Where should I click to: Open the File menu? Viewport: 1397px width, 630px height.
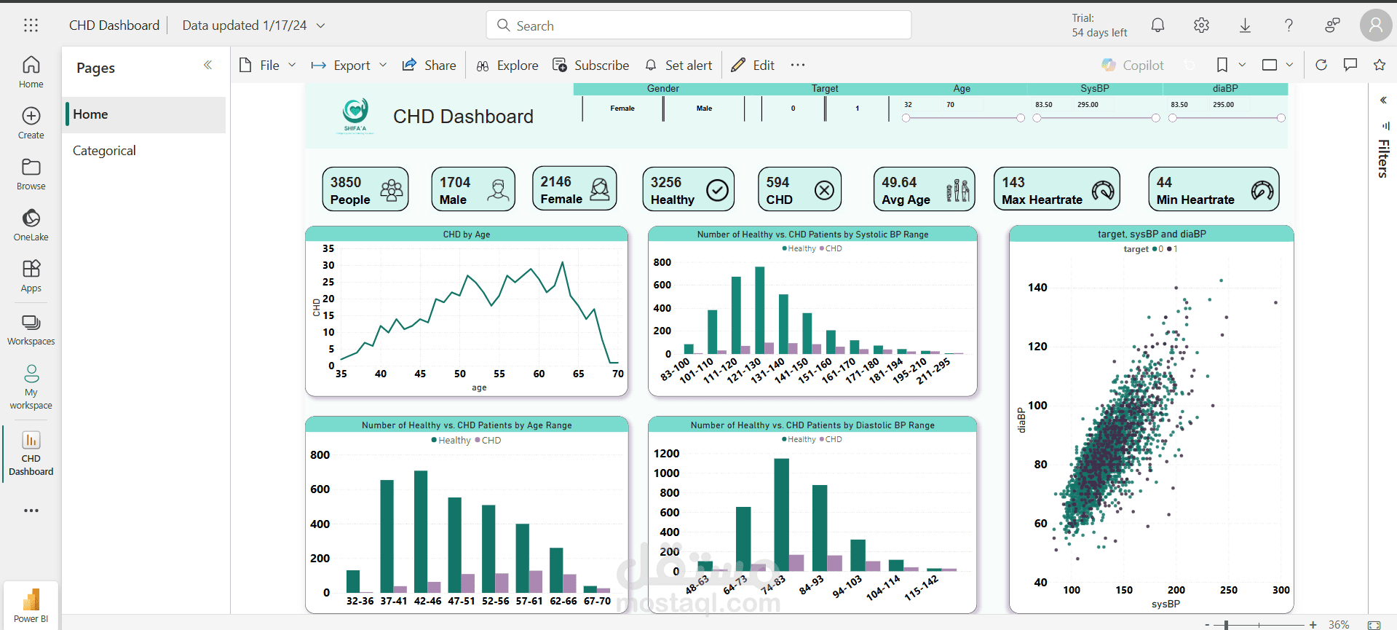pos(267,65)
